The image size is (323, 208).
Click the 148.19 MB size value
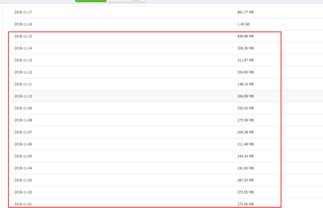(245, 84)
